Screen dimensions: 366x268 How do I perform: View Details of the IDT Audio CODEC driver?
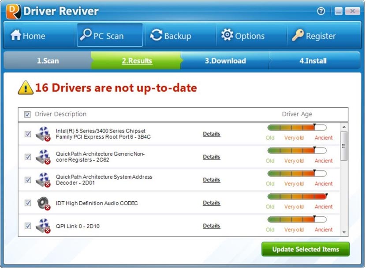(211, 203)
